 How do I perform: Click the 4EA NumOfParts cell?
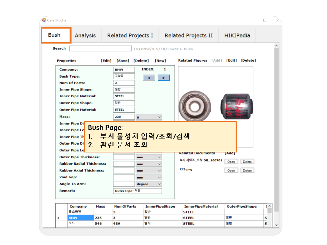128,223
